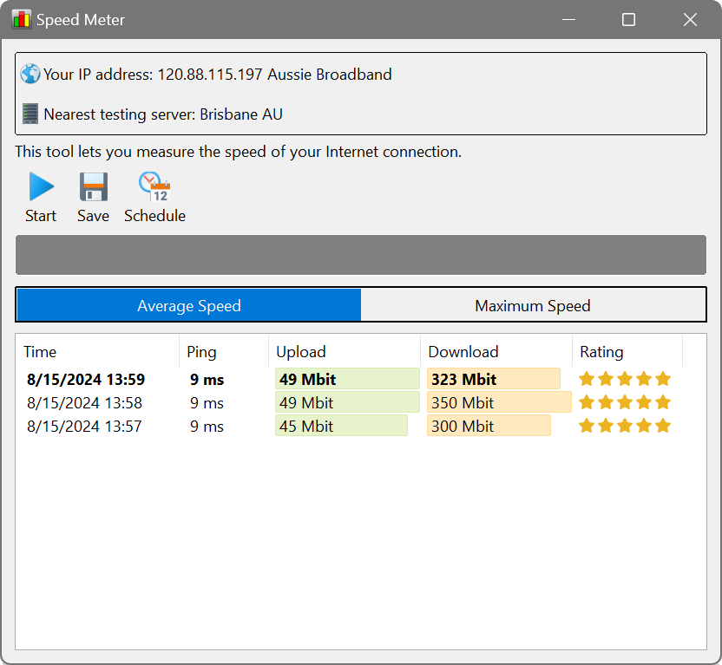
Task: Switch to the Maximum Speed tab
Action: (533, 305)
